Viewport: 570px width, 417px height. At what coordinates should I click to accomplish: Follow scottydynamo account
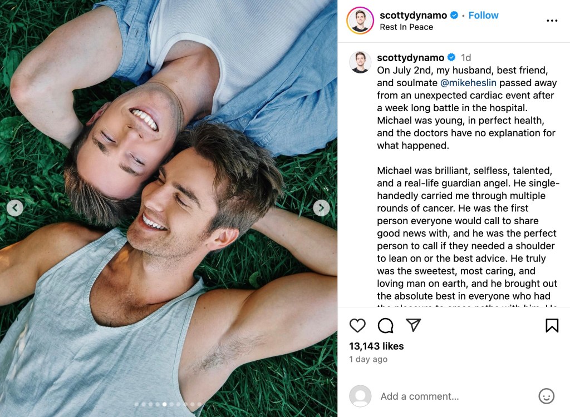click(x=483, y=15)
